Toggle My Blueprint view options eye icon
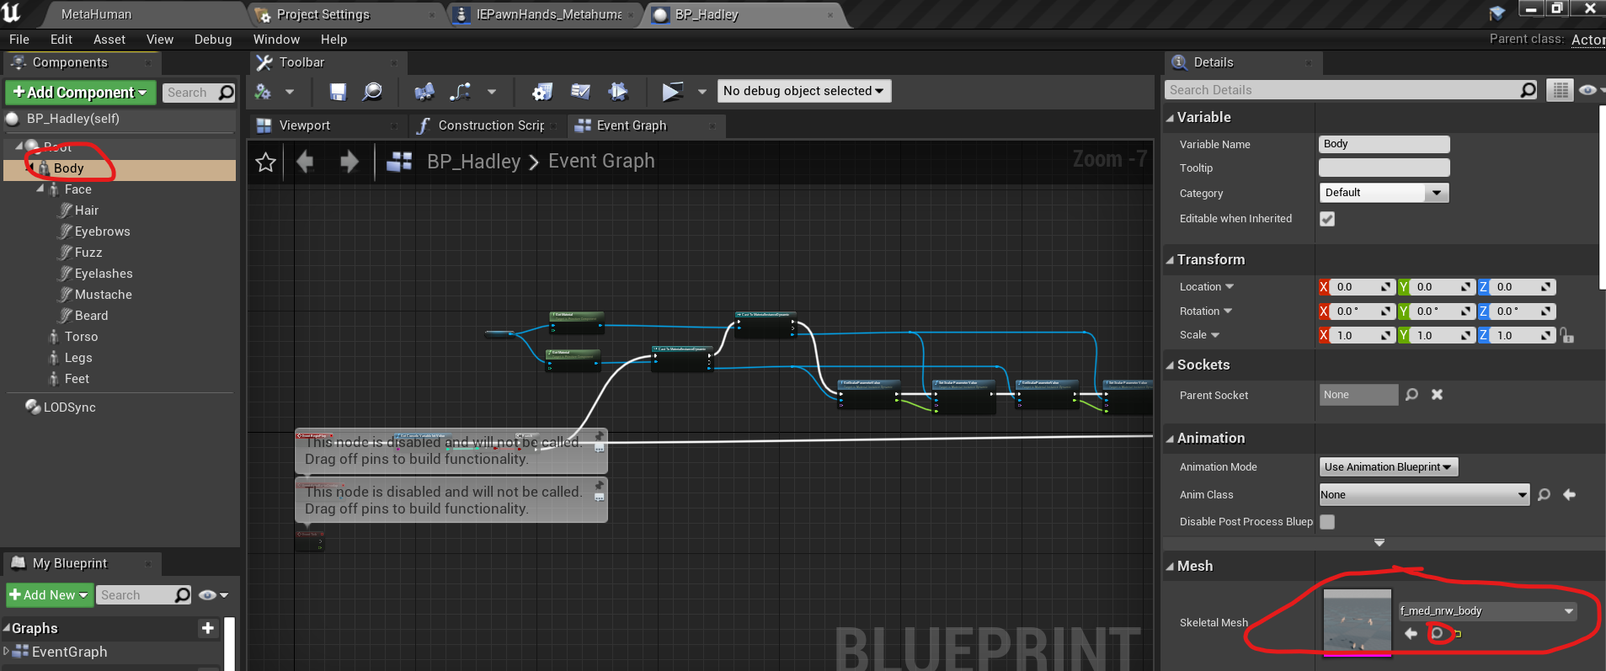This screenshot has width=1606, height=671. pyautogui.click(x=212, y=595)
